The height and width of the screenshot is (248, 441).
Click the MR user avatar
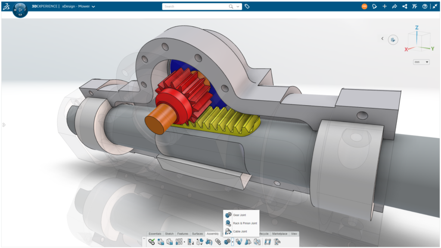pyautogui.click(x=365, y=6)
